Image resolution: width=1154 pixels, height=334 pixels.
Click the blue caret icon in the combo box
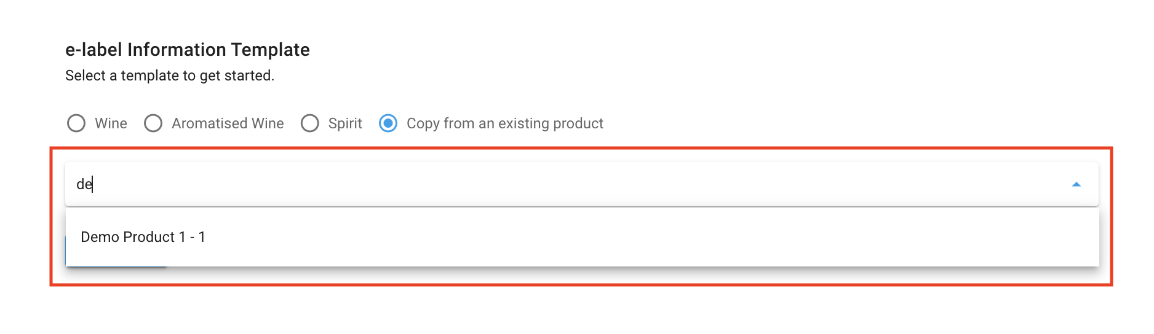pos(1076,184)
